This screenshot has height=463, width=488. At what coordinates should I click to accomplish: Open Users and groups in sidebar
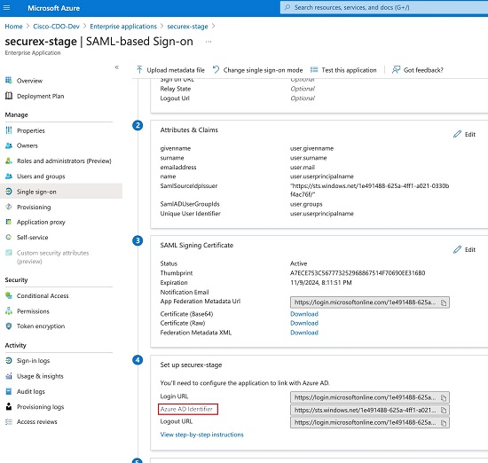coord(41,177)
